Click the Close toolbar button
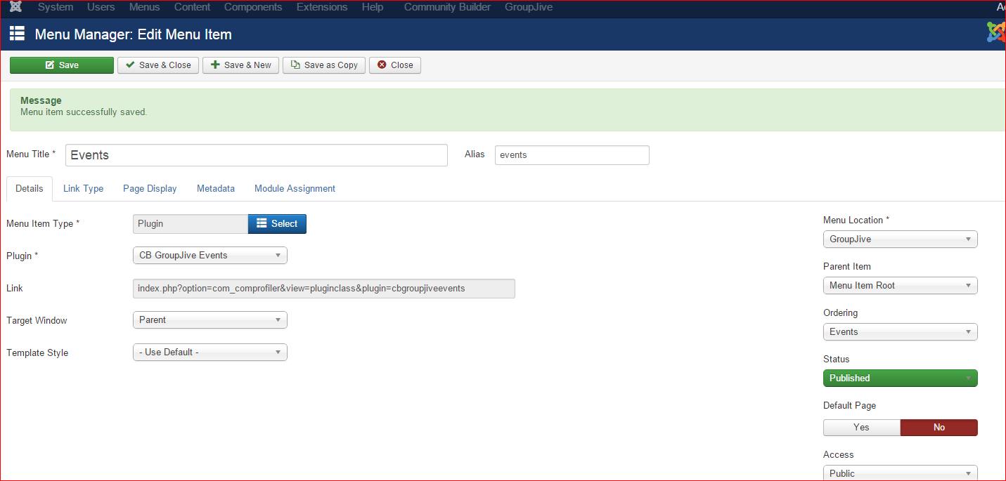 pyautogui.click(x=395, y=65)
